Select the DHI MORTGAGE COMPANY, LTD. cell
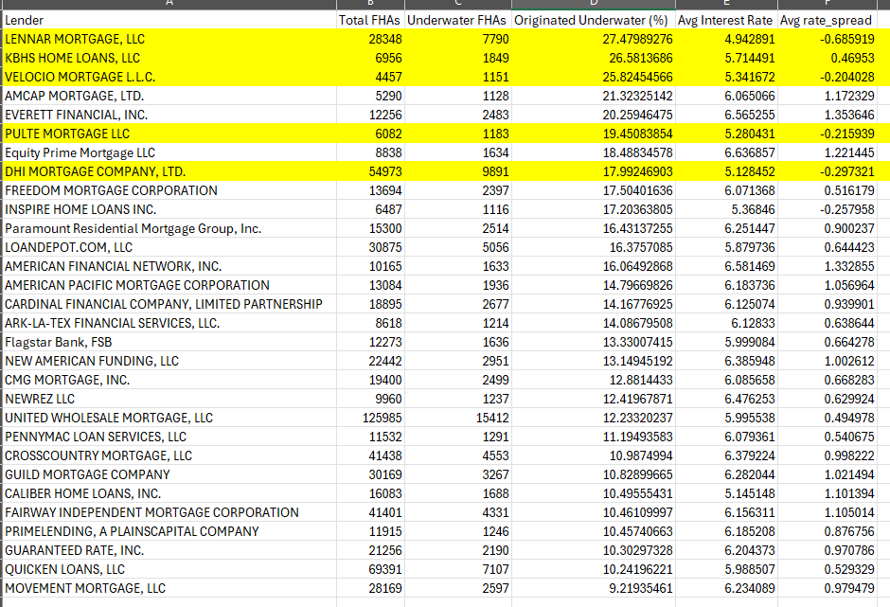 (x=169, y=171)
